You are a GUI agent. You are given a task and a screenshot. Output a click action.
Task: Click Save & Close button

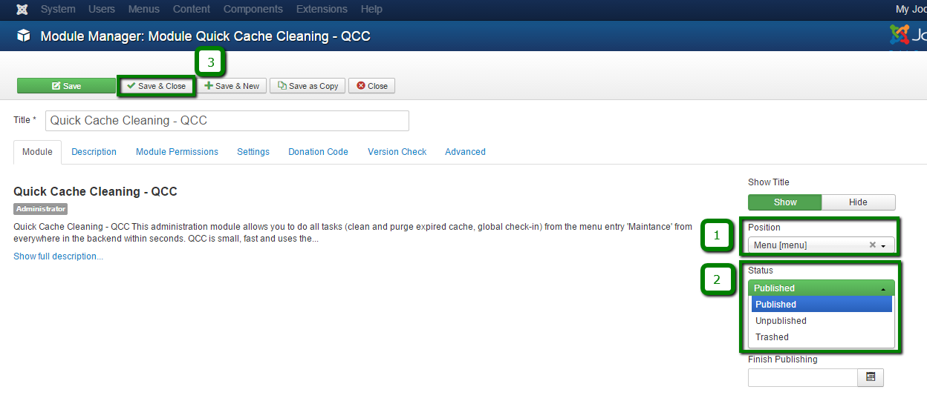(157, 86)
